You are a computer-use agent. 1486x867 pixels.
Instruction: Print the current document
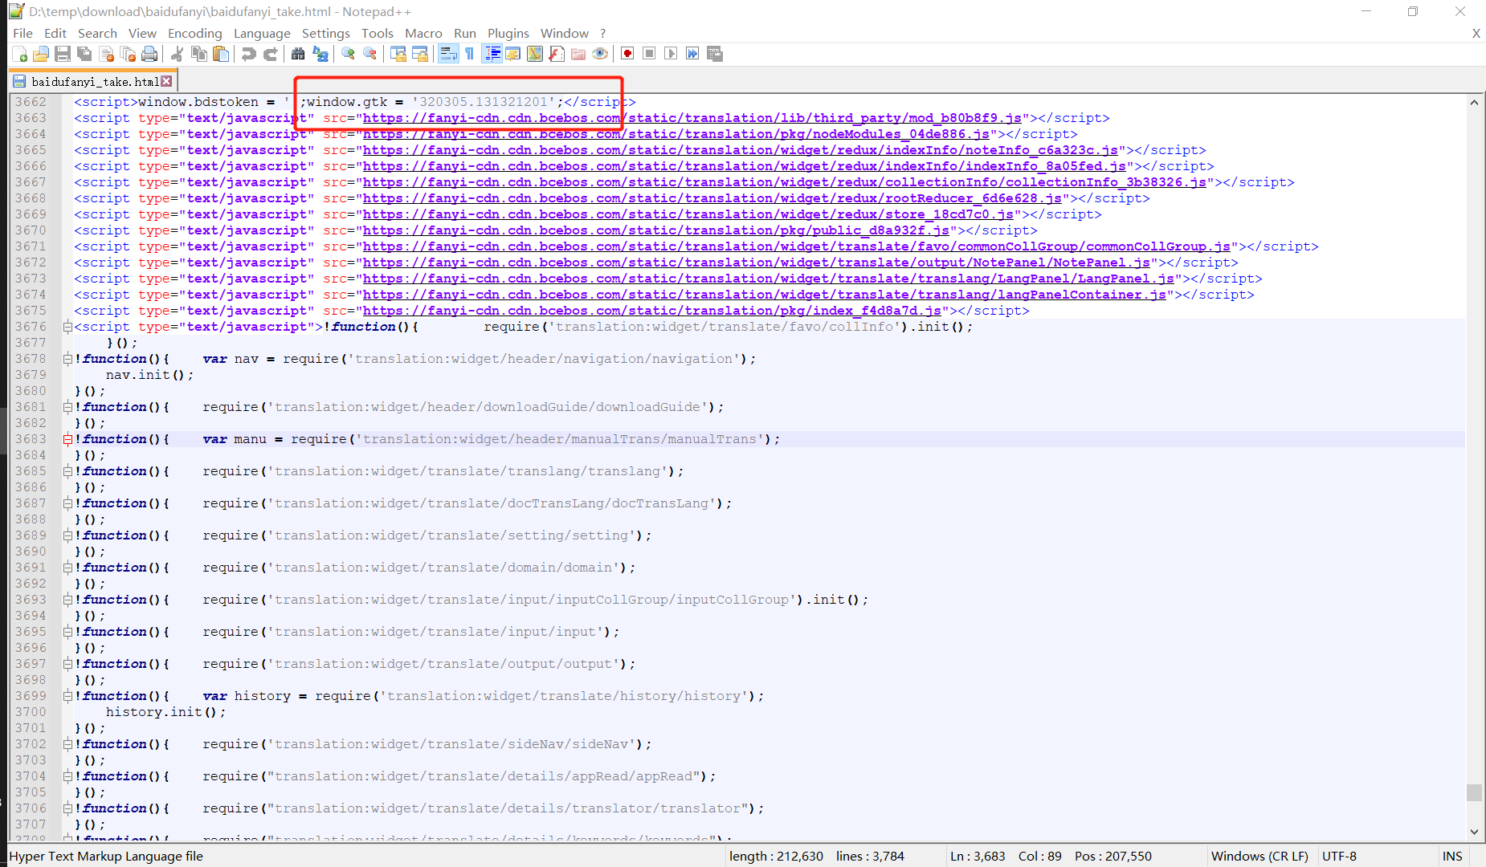pos(149,54)
